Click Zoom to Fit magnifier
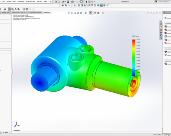Viewport: 171px width, 136px height. pos(69,13)
